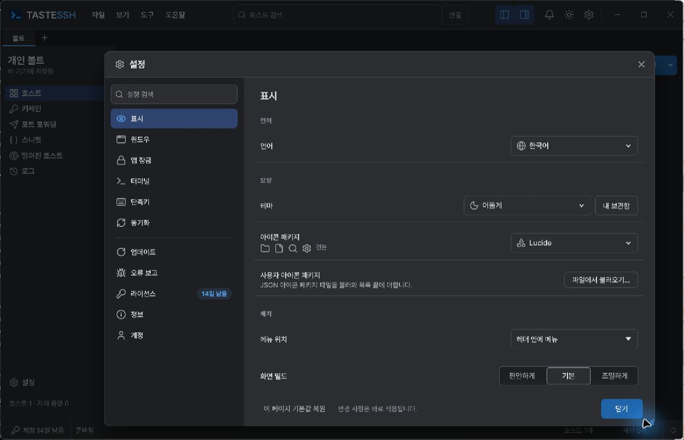
Task: Click the 준비됨 status text
Action: tap(85, 430)
